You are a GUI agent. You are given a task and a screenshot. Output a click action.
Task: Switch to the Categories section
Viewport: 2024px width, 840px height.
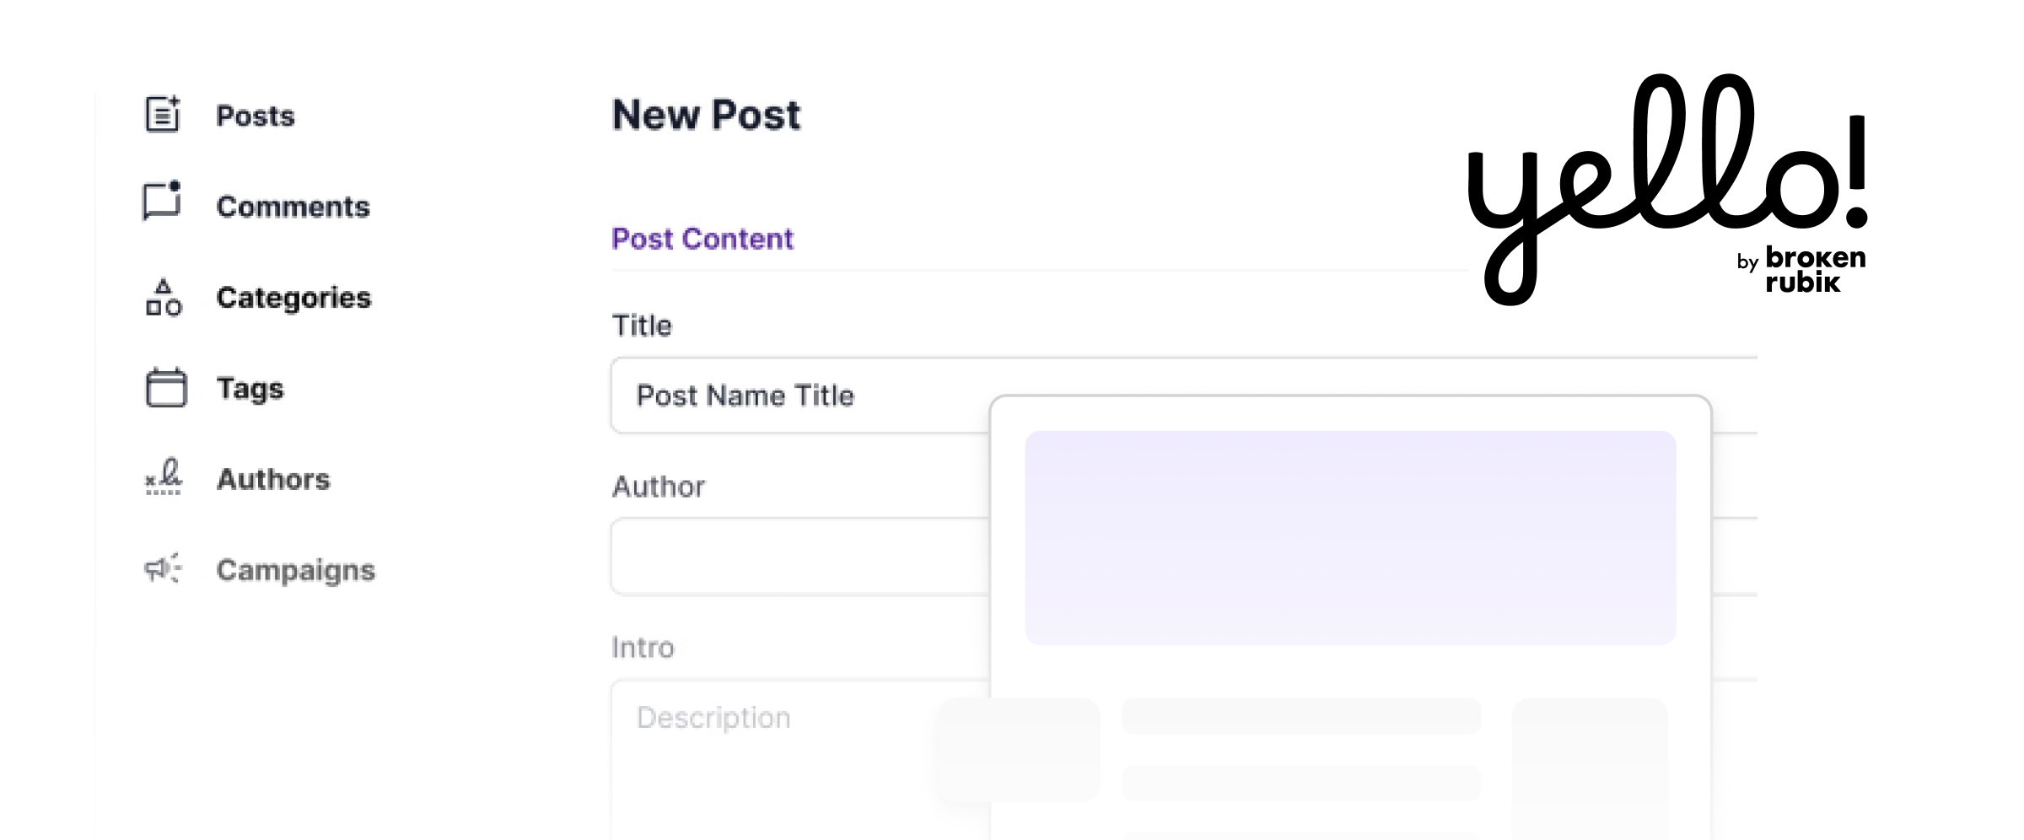click(293, 298)
